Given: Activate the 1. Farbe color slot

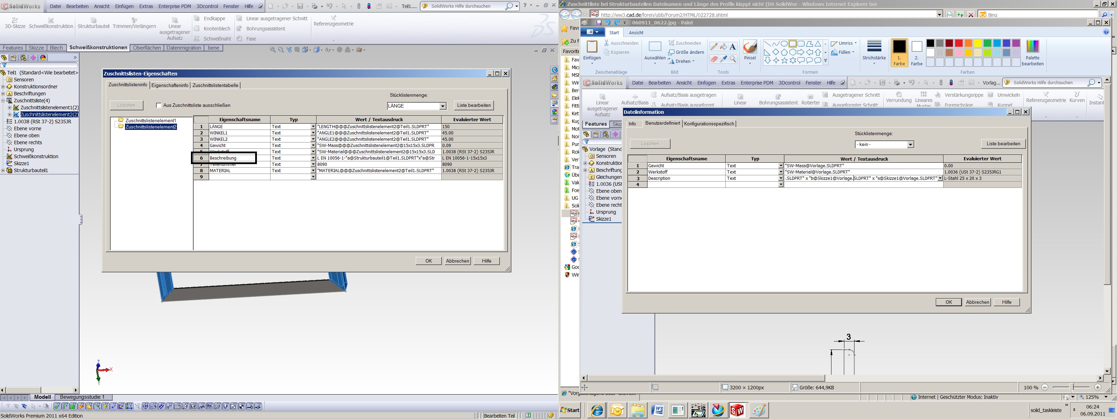Looking at the screenshot, I should pyautogui.click(x=899, y=53).
